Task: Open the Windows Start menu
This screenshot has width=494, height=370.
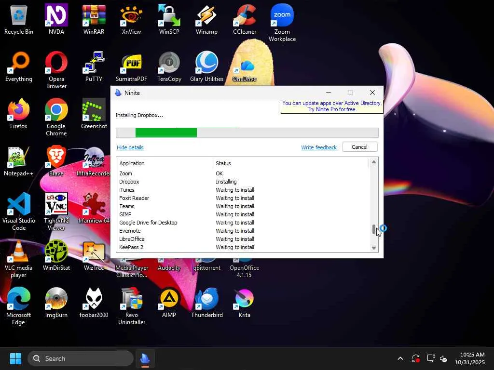Action: point(15,358)
